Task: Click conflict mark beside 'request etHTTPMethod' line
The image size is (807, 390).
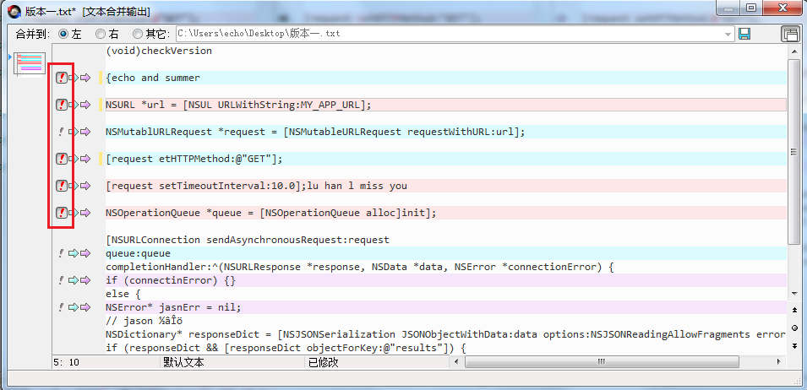Action: 62,159
